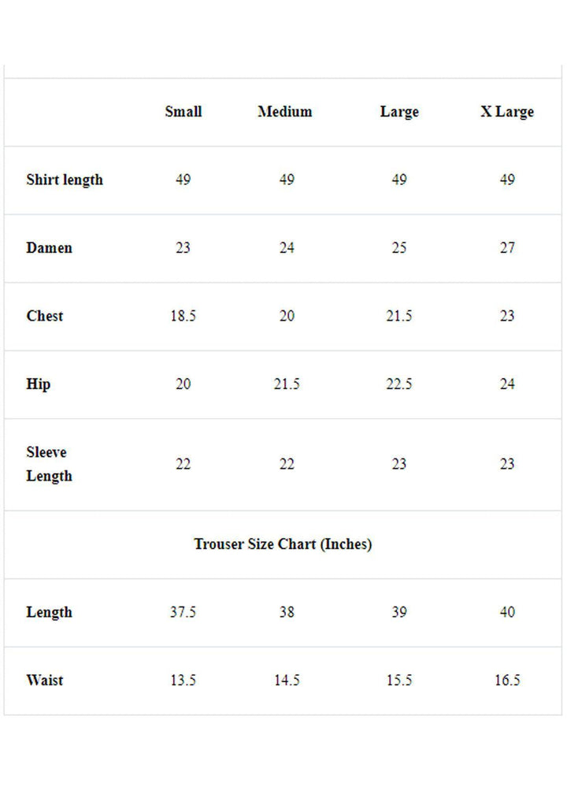Click the X Large Damen value 27
Image resolution: width=567 pixels, height=790 pixels.
(x=507, y=248)
